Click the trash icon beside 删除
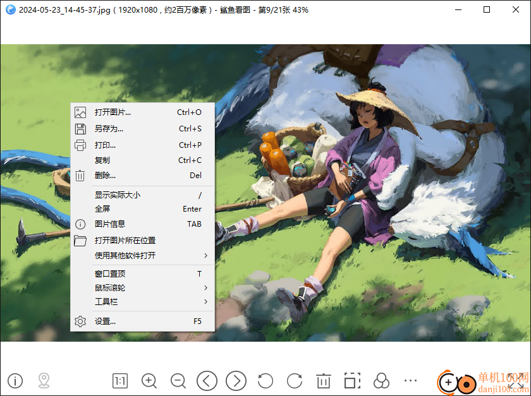Screen dimensions: 531x396 80,176
